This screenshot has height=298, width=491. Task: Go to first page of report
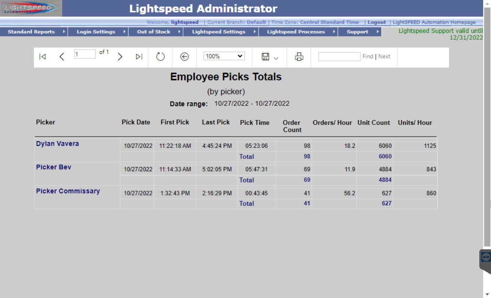click(43, 57)
